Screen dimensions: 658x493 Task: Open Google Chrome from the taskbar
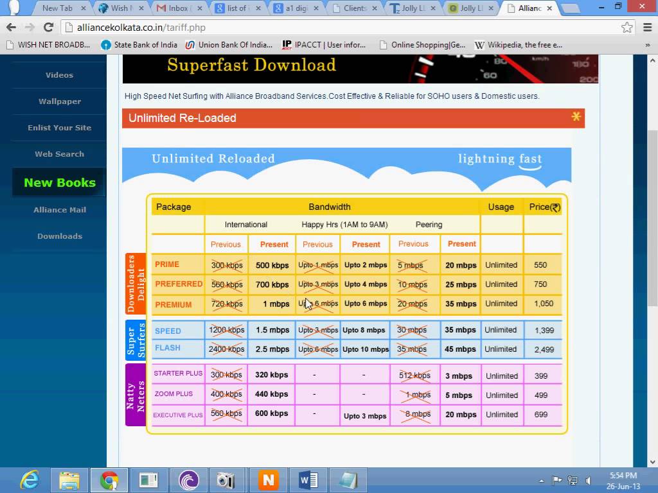tap(109, 480)
